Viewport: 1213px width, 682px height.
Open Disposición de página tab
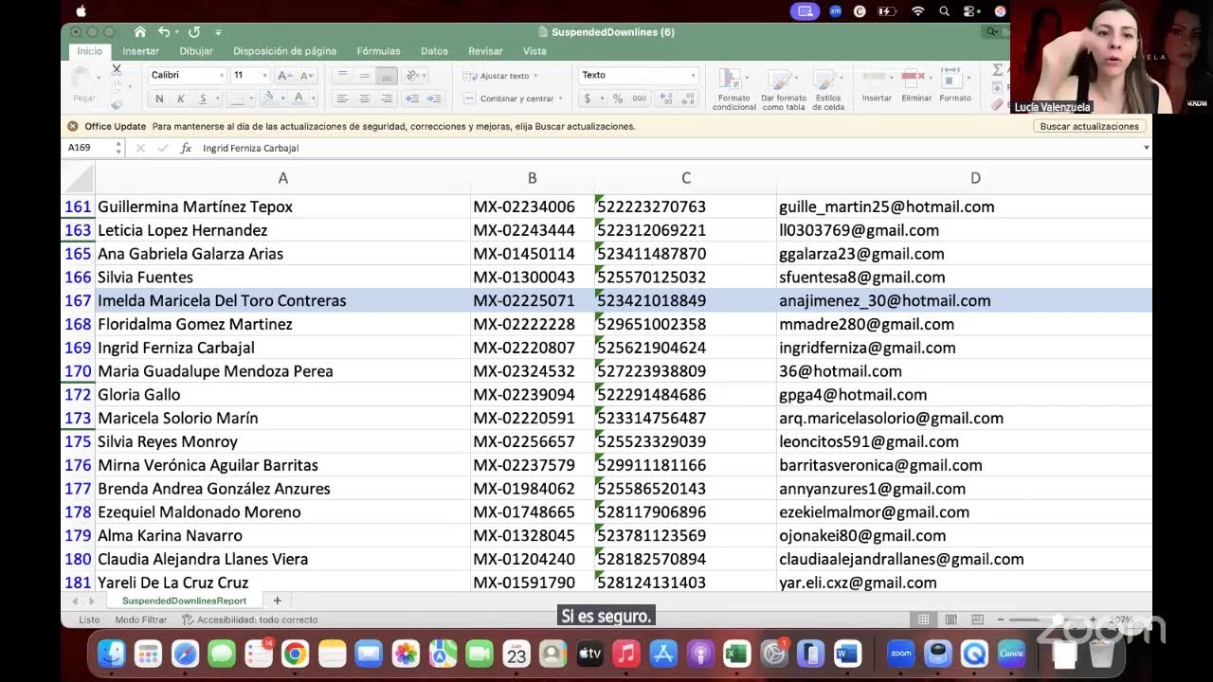point(284,51)
